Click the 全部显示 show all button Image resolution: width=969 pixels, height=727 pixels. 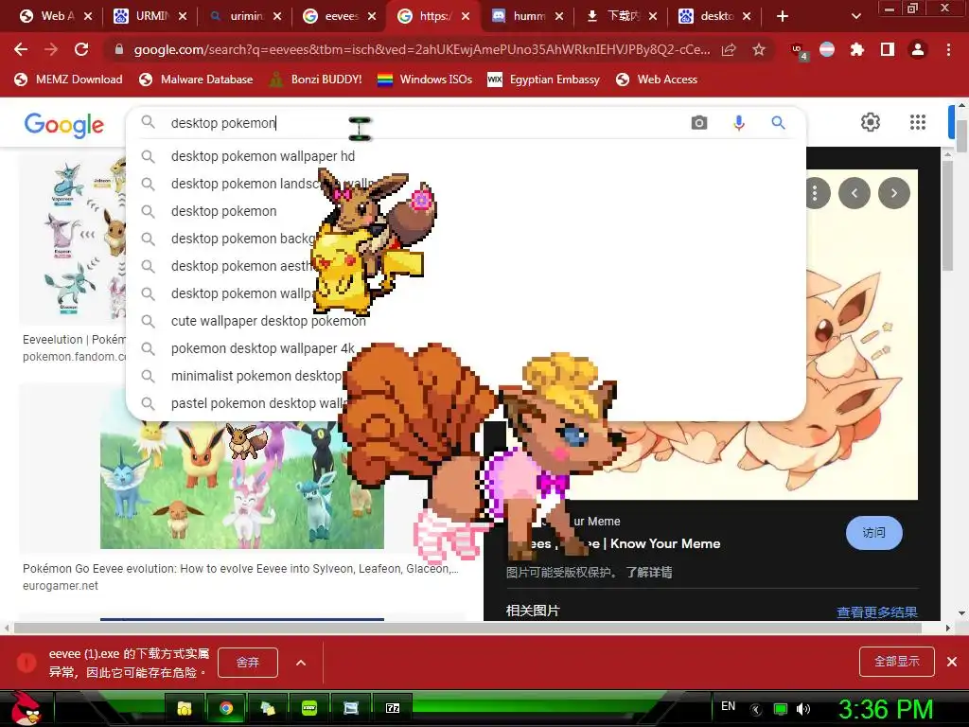point(897,662)
